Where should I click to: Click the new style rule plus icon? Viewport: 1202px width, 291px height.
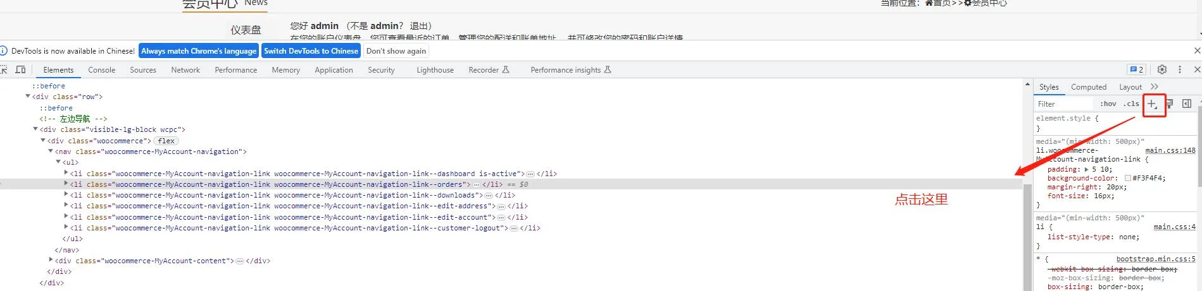(1153, 104)
